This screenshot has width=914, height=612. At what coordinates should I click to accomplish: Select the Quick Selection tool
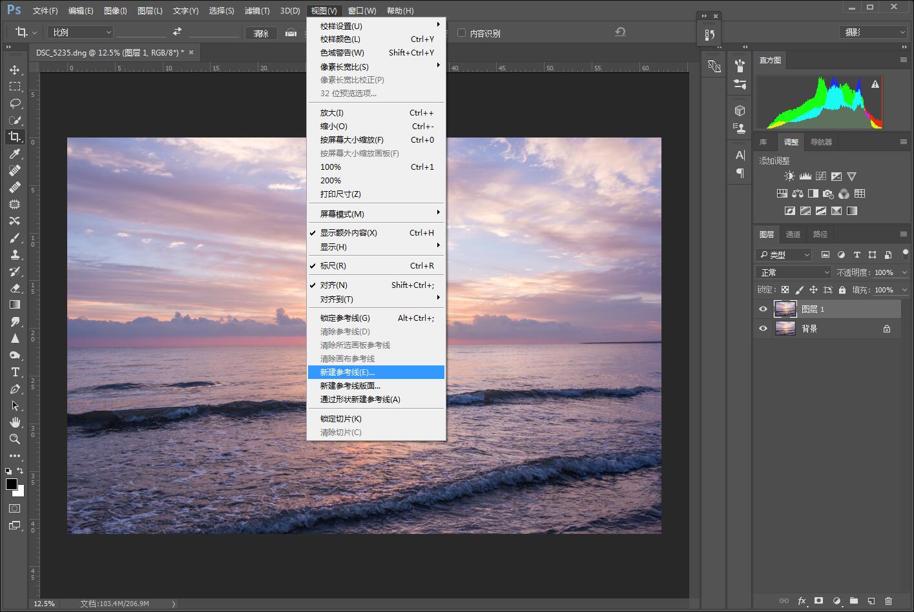[x=14, y=120]
